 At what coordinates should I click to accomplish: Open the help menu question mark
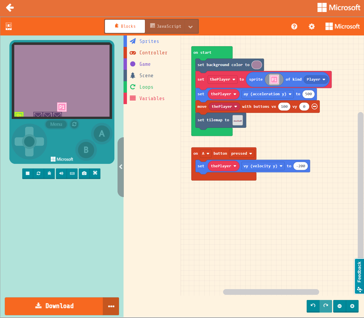pos(294,26)
